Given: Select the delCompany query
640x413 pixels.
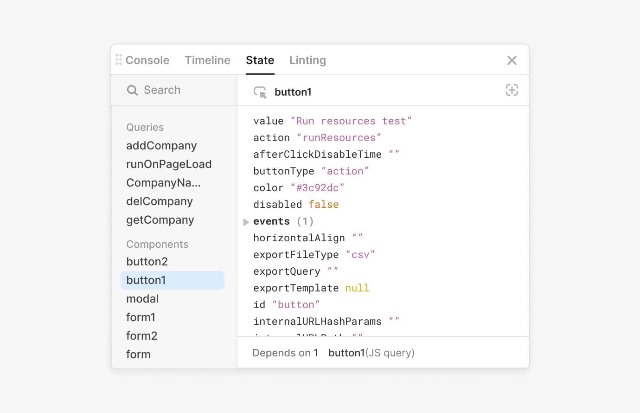Looking at the screenshot, I should pyautogui.click(x=159, y=201).
